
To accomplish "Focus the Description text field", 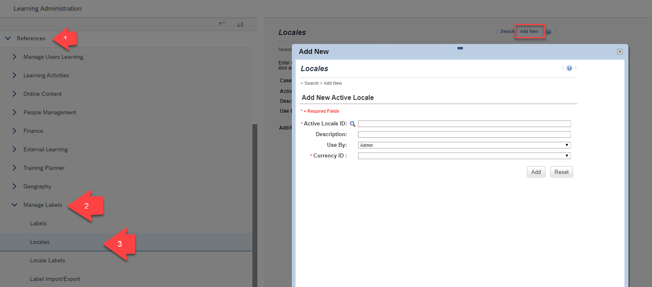I will [x=464, y=134].
